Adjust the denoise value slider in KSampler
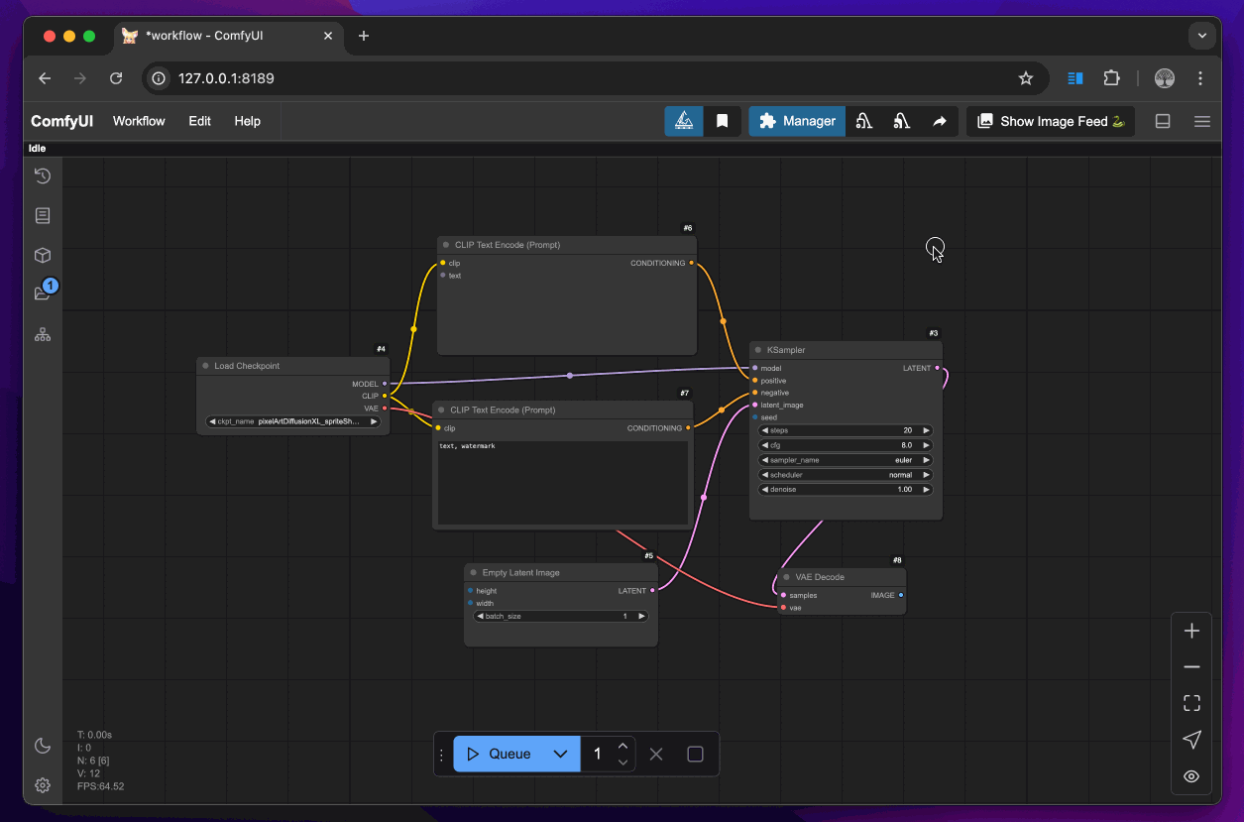The height and width of the screenshot is (822, 1244). (x=846, y=490)
